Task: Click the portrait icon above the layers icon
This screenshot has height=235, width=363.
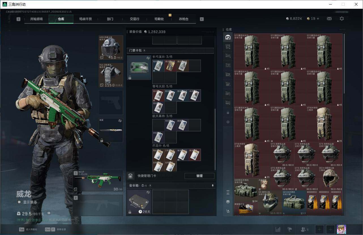Action: pos(228,192)
